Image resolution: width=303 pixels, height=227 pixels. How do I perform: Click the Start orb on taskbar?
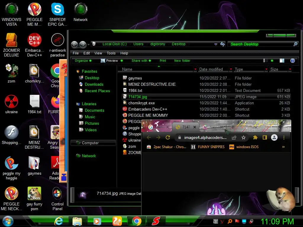(8, 221)
